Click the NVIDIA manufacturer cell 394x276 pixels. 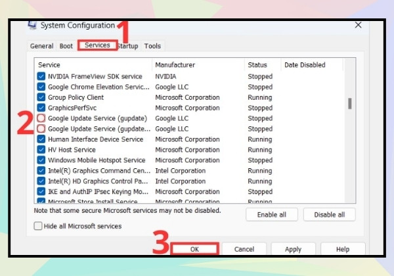pyautogui.click(x=165, y=76)
